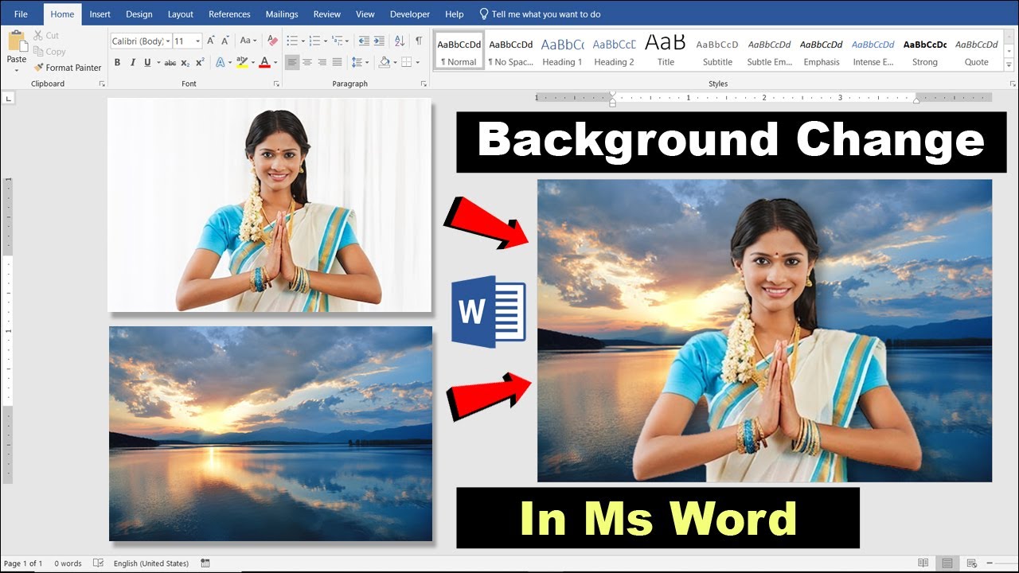Apply yellow text highlight color button
Viewport: 1019px width, 573px height.
(242, 62)
